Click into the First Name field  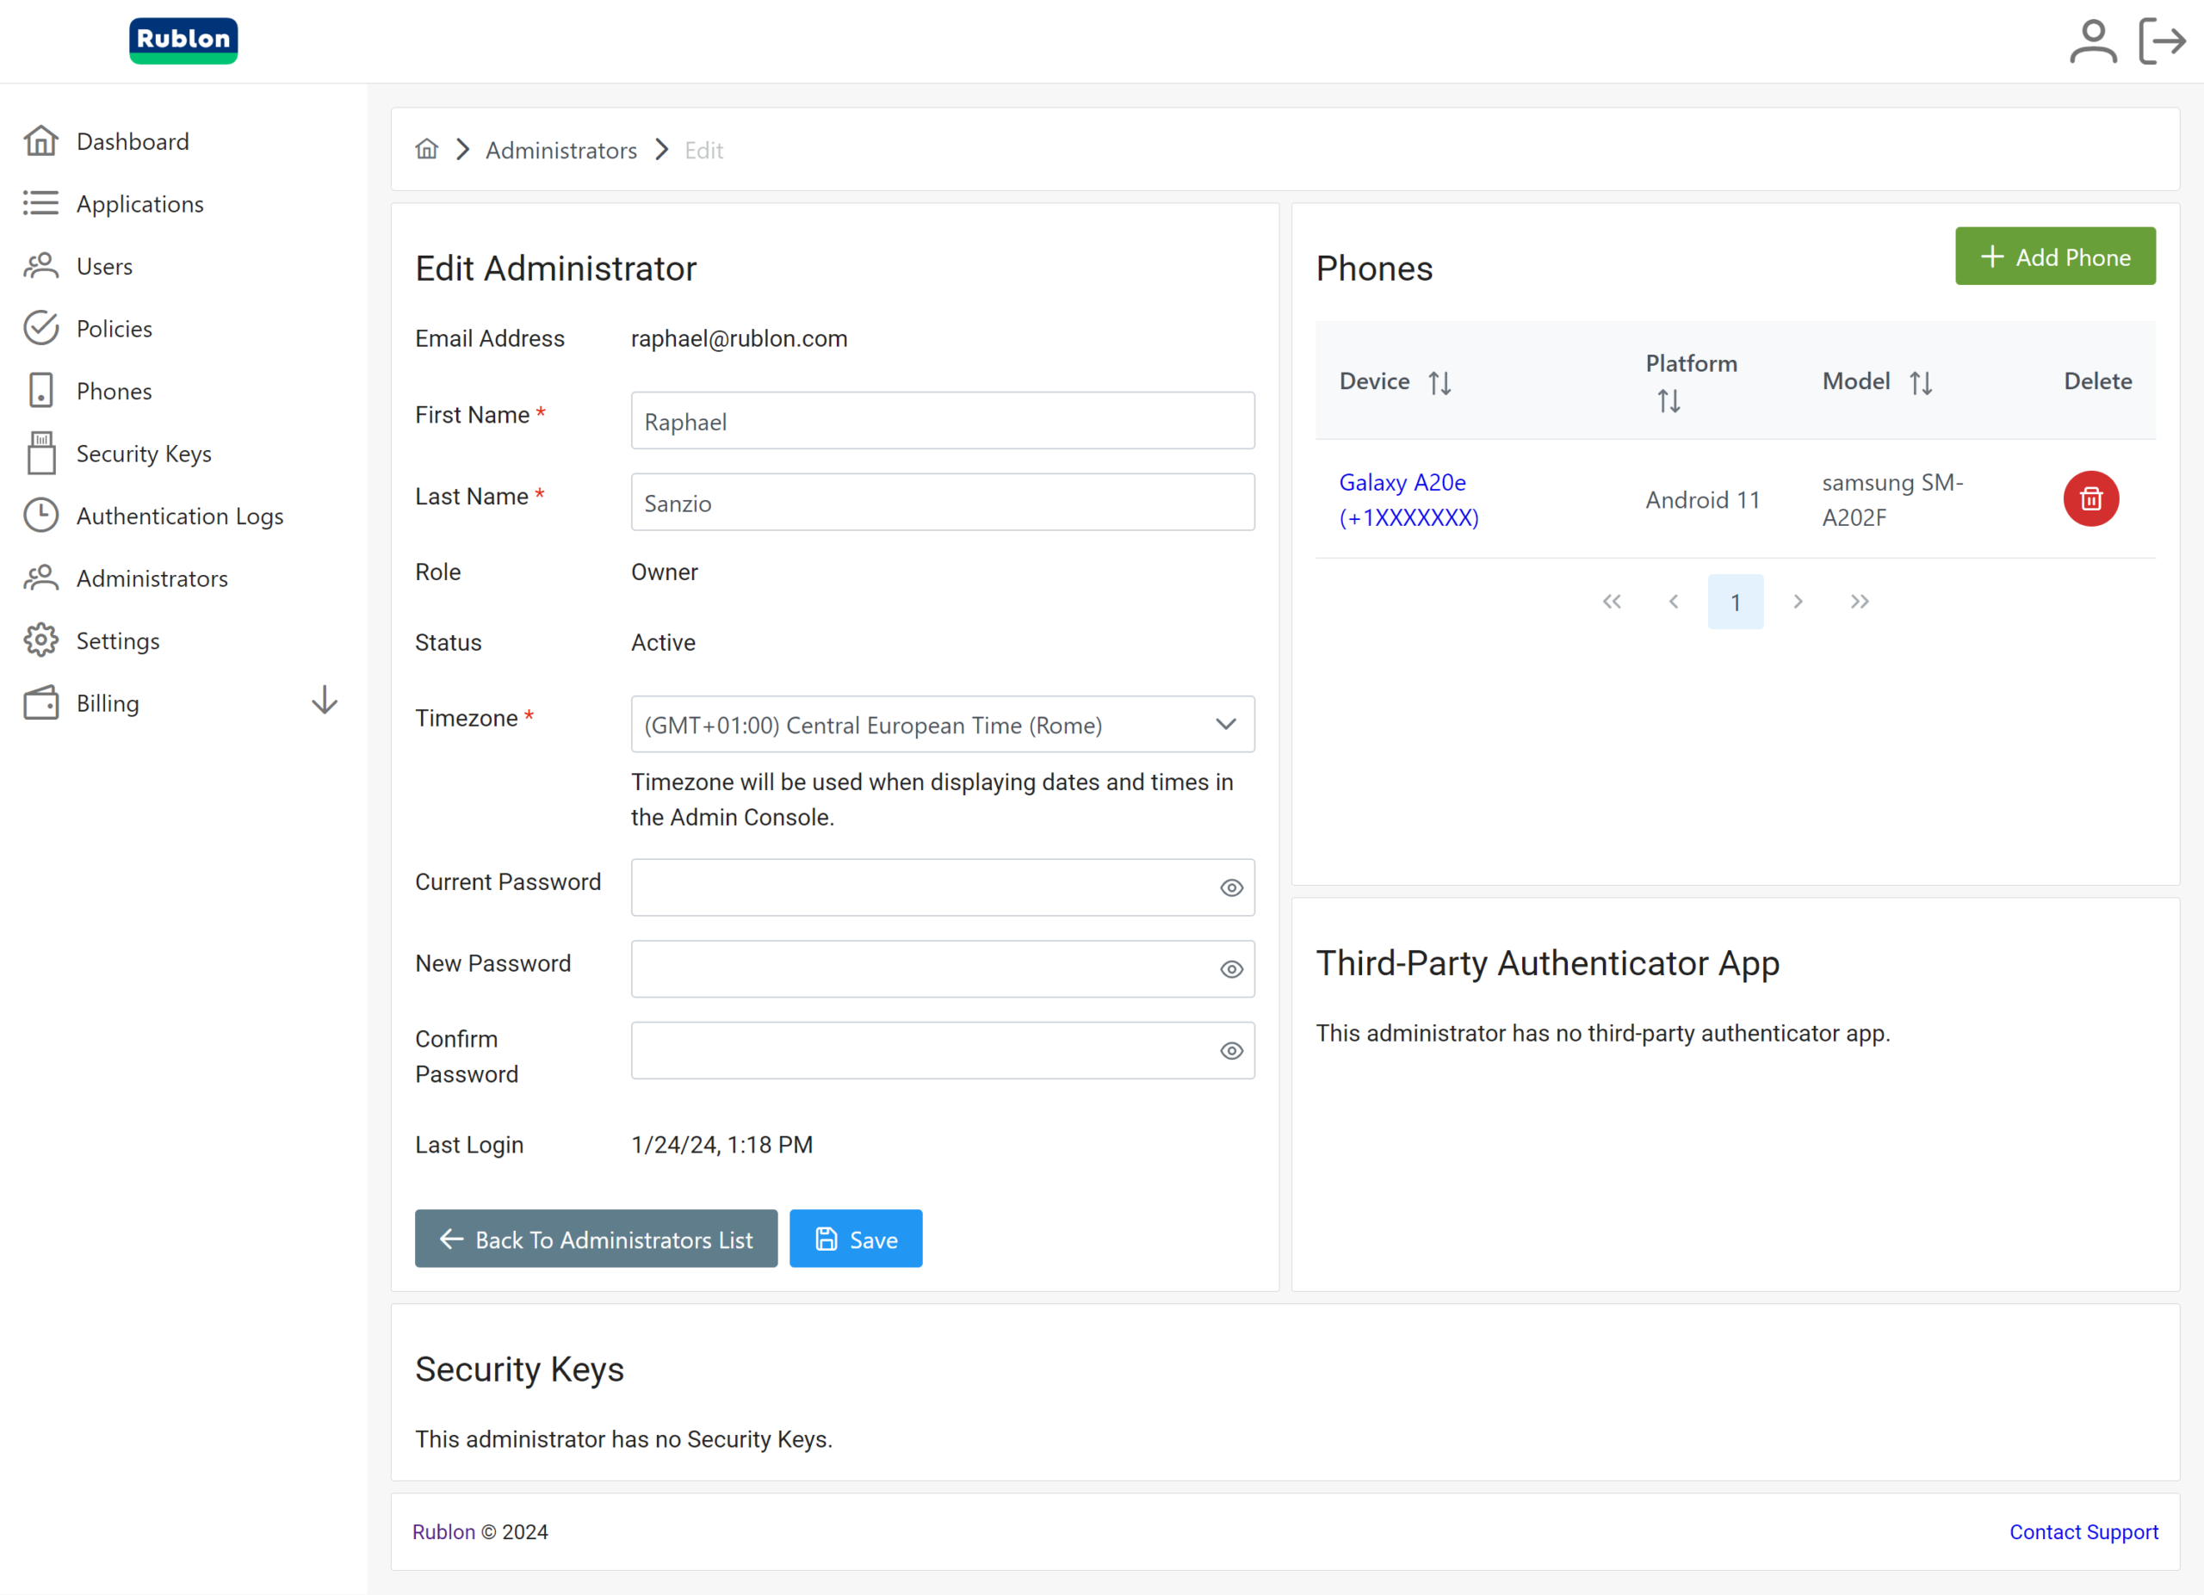tap(942, 421)
